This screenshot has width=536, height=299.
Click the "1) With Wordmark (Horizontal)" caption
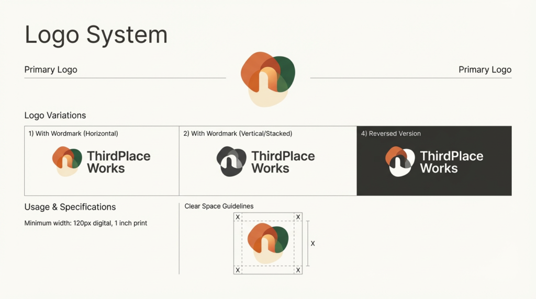click(73, 133)
